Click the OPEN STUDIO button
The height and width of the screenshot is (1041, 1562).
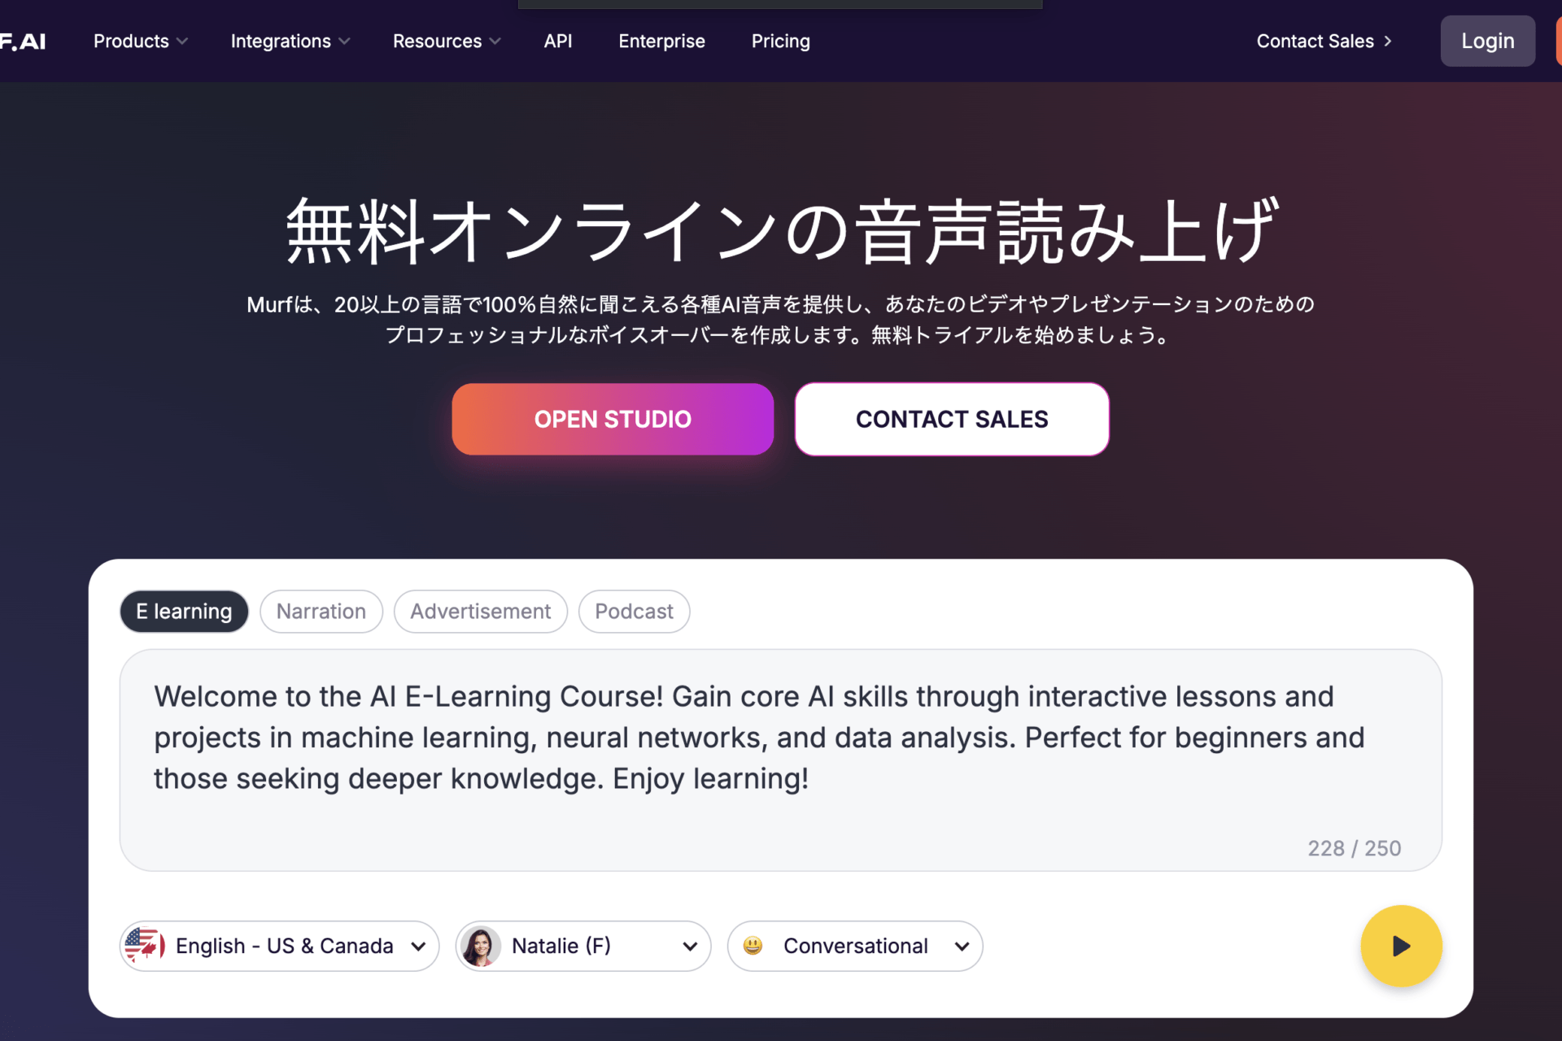tap(613, 419)
